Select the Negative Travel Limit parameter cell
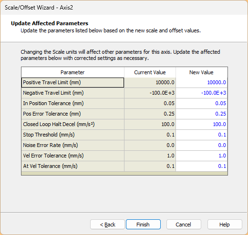 (72, 93)
